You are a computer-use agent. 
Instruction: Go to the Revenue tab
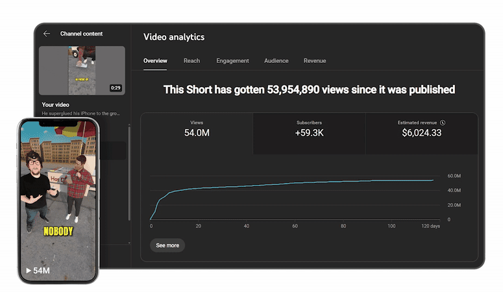[315, 60]
